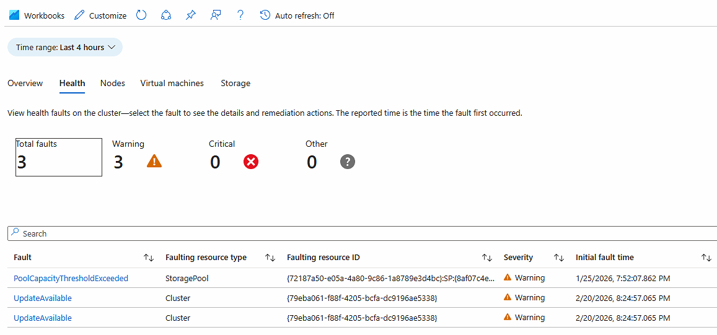
Task: Refresh the workbook with the circular arrow
Action: (141, 15)
